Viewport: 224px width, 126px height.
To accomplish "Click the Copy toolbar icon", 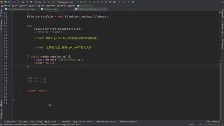I will coord(27,2).
